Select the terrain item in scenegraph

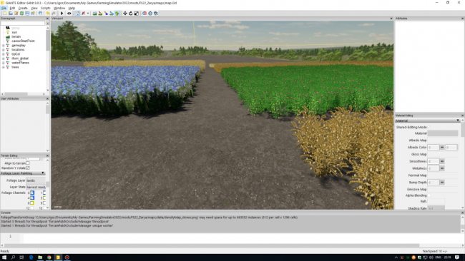coord(16,36)
